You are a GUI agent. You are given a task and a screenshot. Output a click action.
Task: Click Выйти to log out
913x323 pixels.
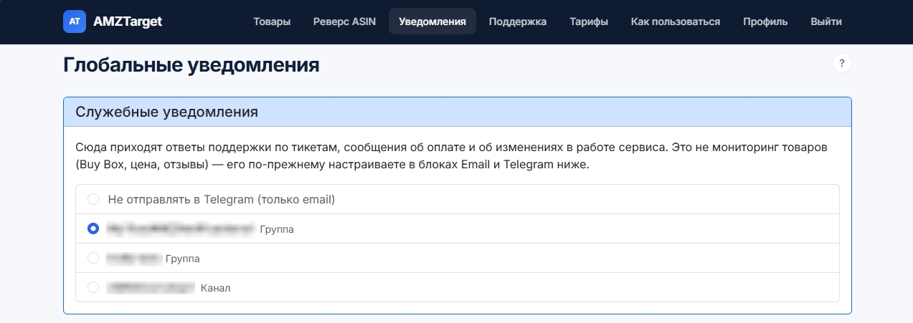click(x=826, y=21)
